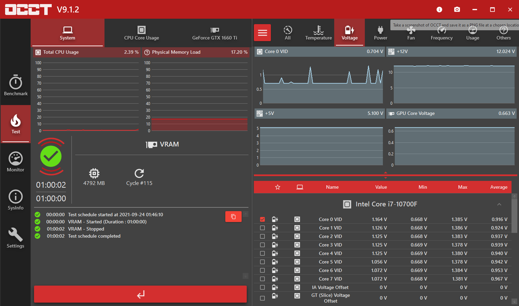Copy the test log to clipboard
The width and height of the screenshot is (519, 306).
pos(233,217)
